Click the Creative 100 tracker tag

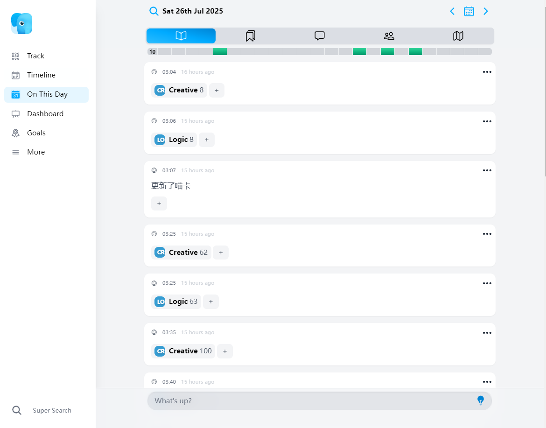click(183, 351)
